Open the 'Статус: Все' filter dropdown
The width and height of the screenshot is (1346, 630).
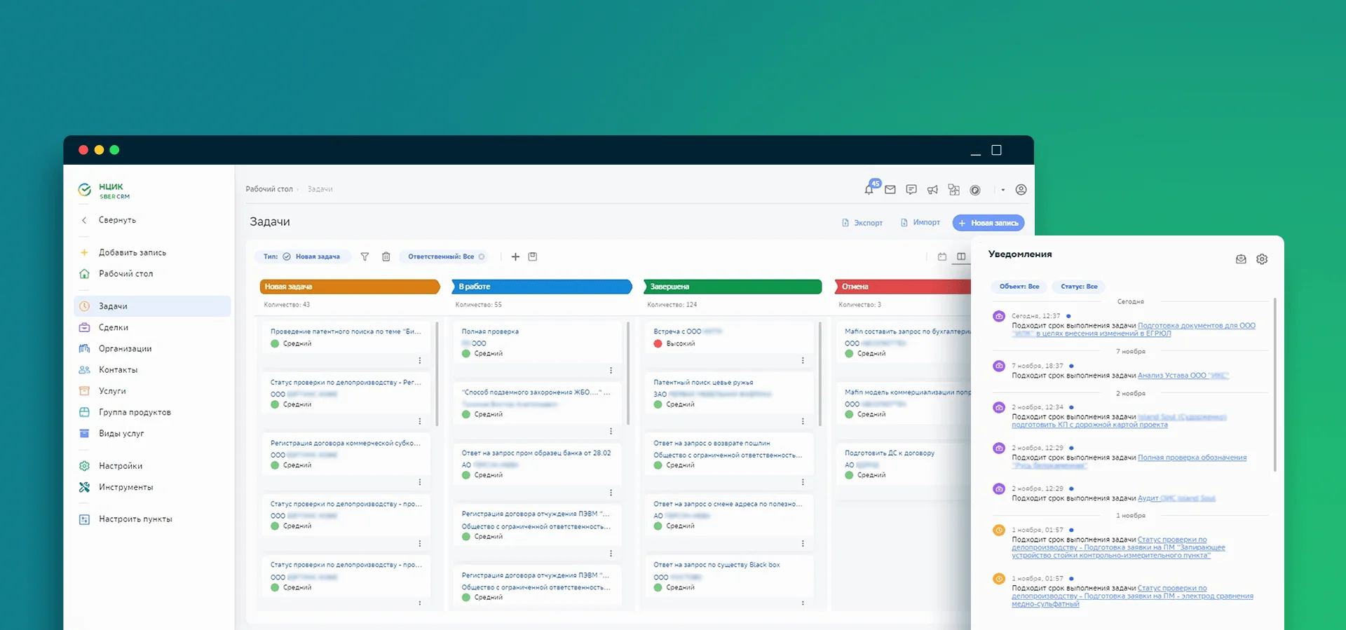1079,287
